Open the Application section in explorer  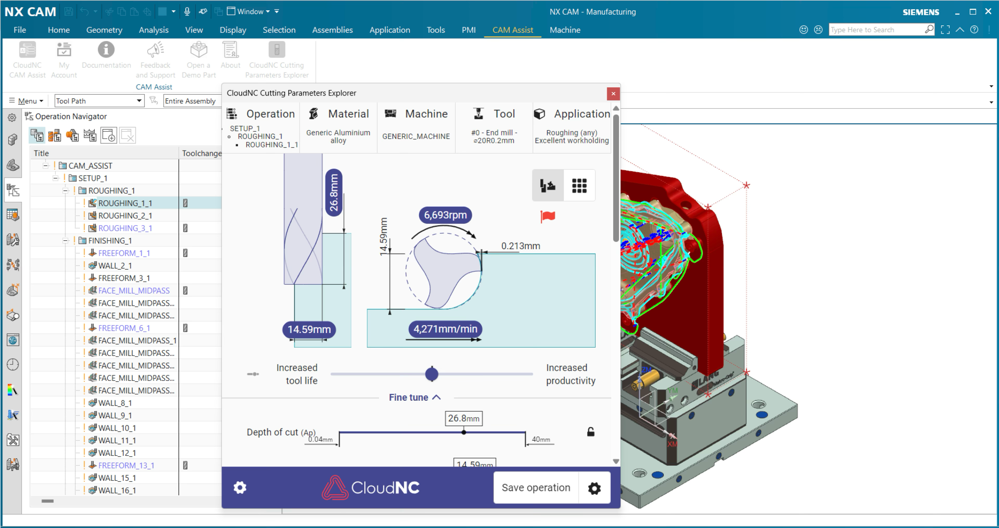click(572, 127)
